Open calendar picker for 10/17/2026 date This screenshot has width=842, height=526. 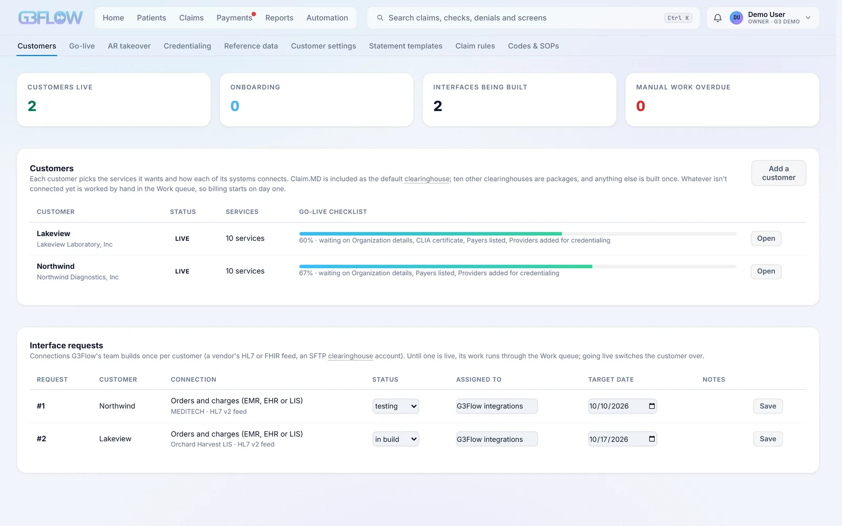(x=651, y=439)
